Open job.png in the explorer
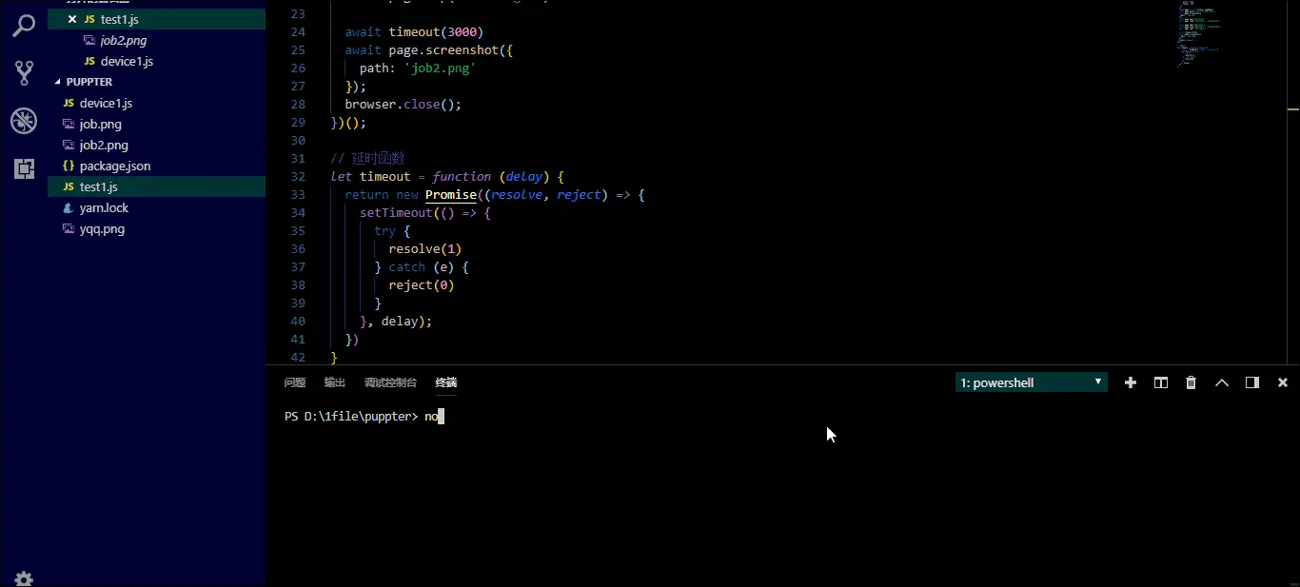 100,124
